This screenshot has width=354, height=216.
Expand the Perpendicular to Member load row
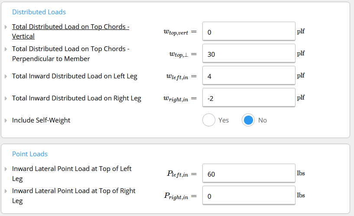[6, 49]
